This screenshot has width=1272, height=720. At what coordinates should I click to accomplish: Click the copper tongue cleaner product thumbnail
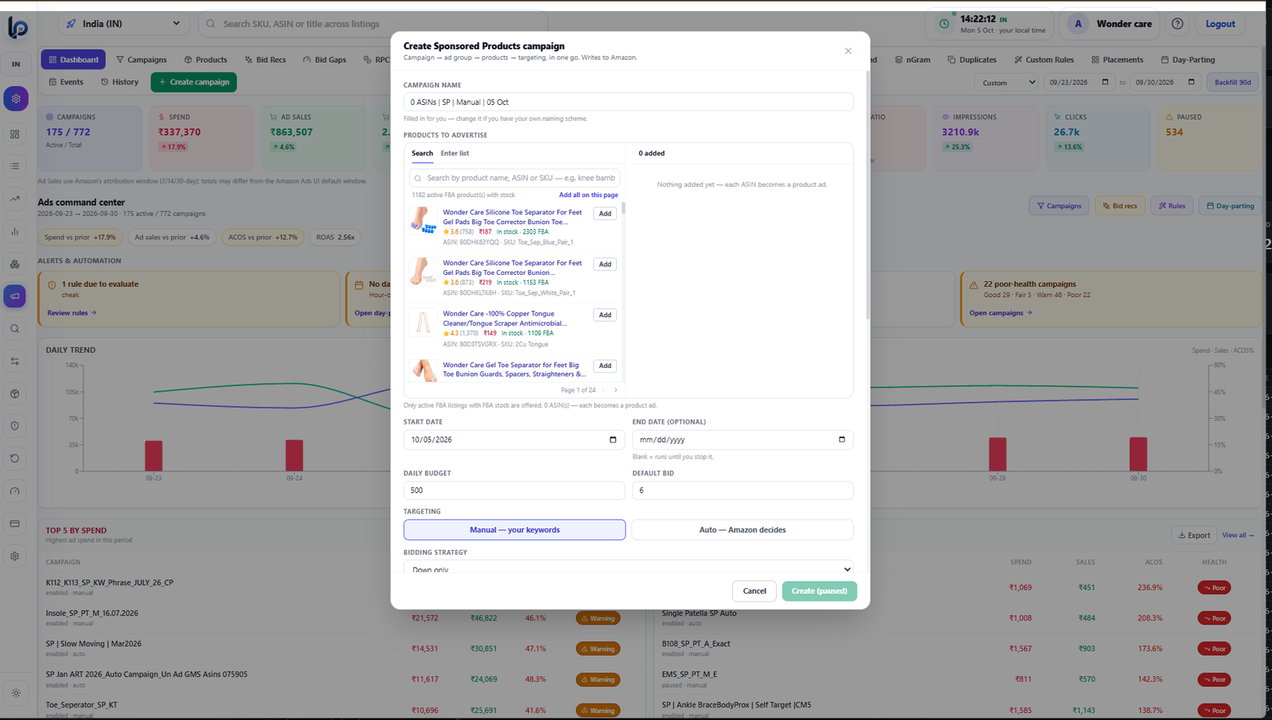[423, 322]
